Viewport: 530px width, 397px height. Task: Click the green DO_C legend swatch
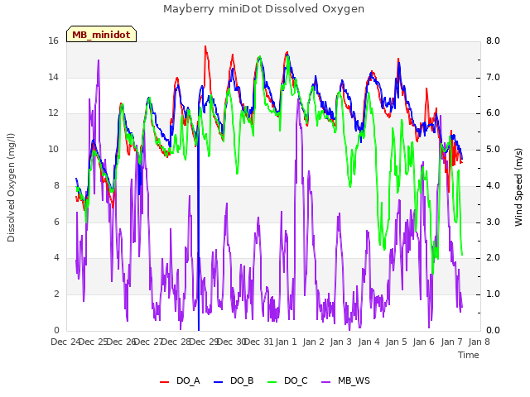tap(272, 382)
